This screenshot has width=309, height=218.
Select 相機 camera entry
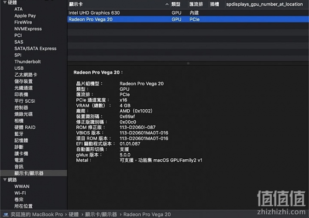click(x=19, y=121)
